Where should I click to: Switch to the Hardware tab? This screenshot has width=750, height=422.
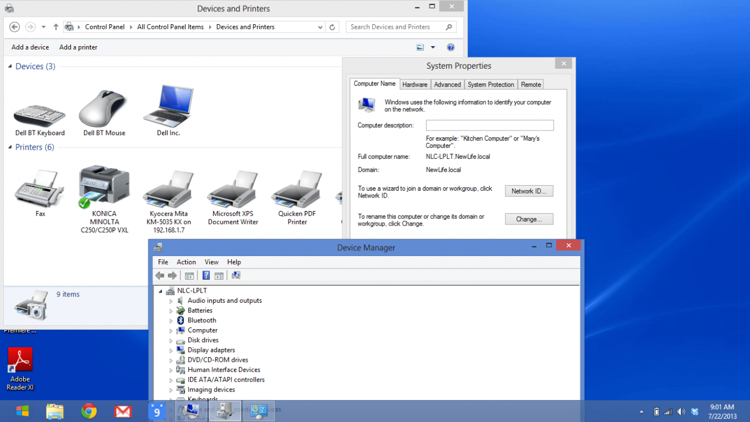(415, 84)
